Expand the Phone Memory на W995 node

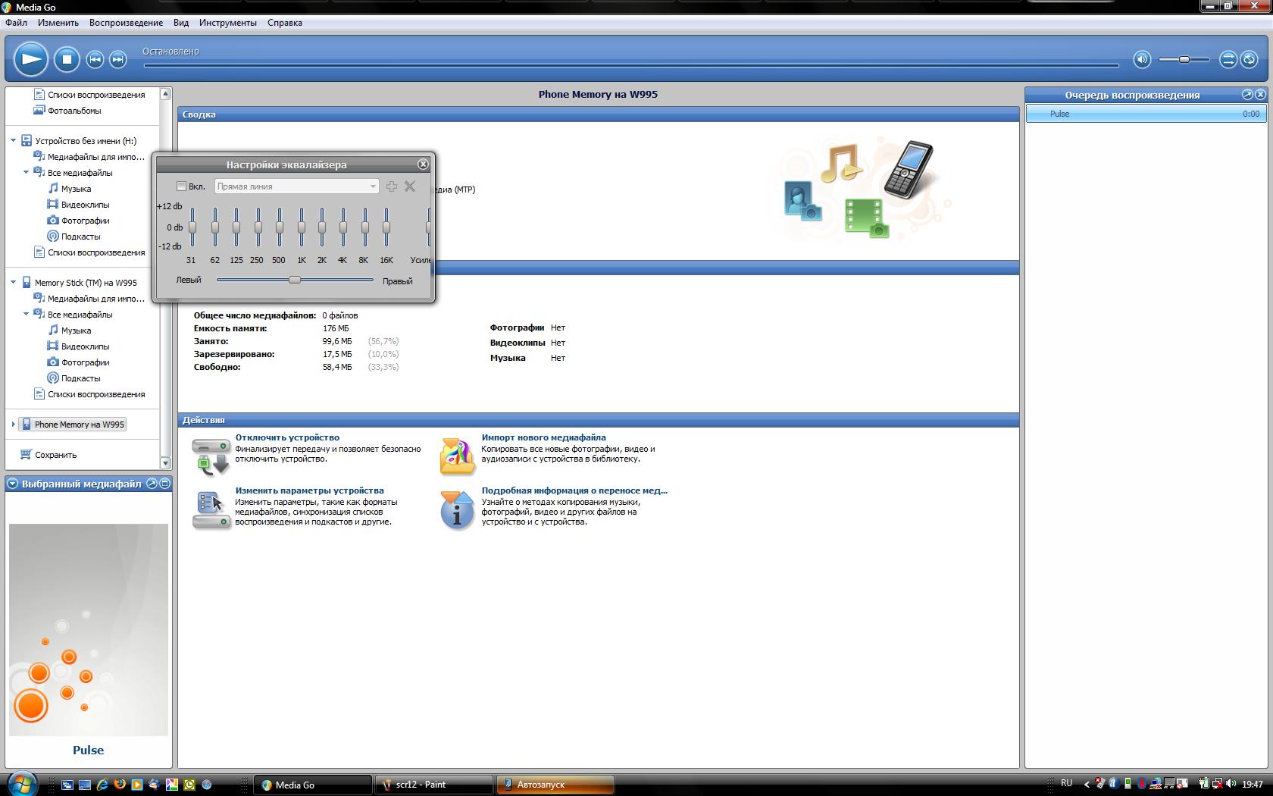point(14,425)
